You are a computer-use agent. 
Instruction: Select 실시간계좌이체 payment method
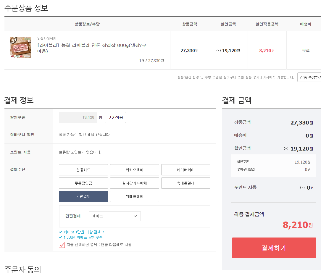(135, 183)
